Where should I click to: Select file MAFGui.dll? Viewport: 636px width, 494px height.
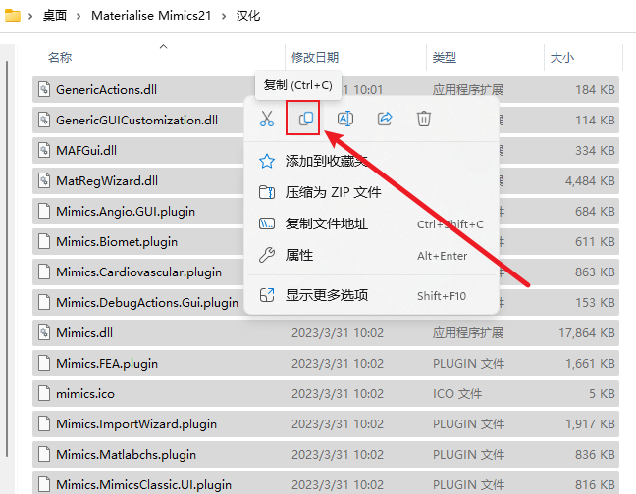coord(86,150)
